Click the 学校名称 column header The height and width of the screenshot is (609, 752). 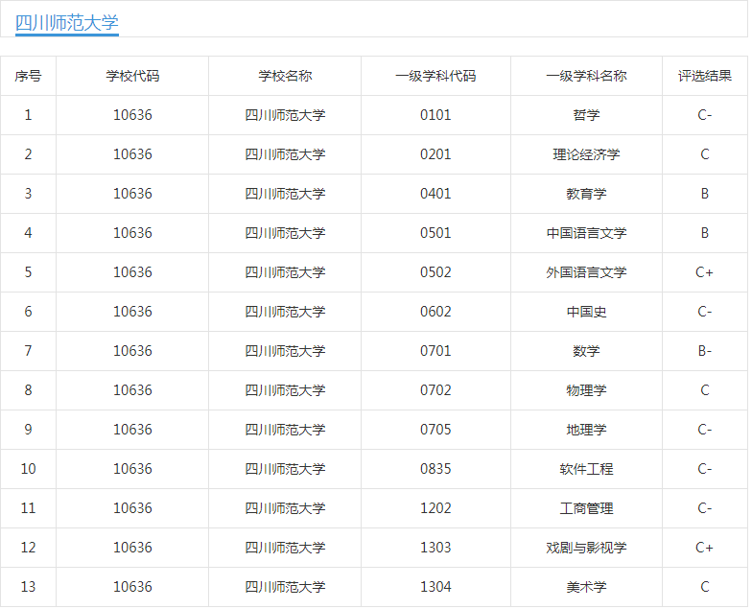click(285, 76)
